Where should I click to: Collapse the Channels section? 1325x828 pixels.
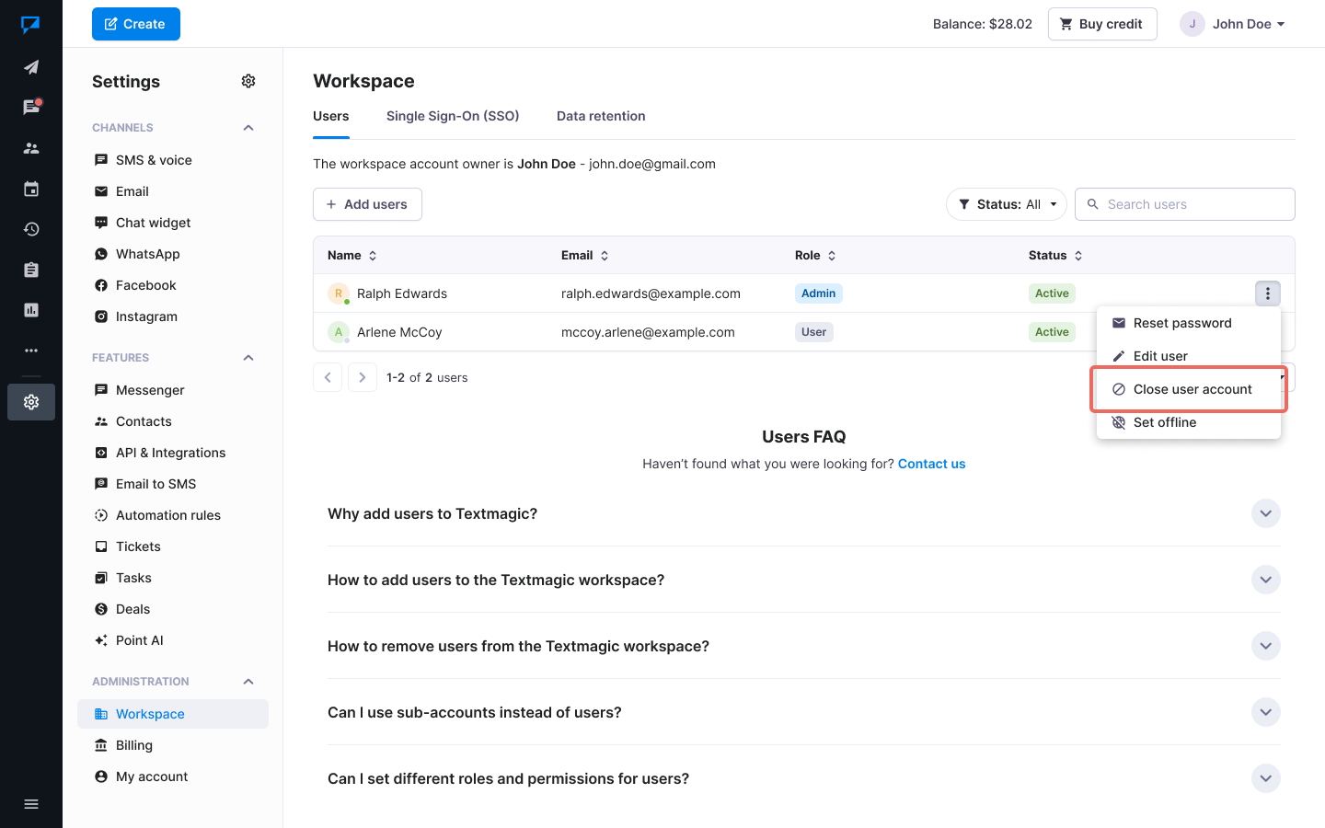point(248,128)
